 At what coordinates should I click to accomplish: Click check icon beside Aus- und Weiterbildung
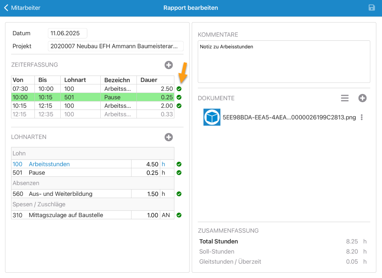tap(179, 194)
